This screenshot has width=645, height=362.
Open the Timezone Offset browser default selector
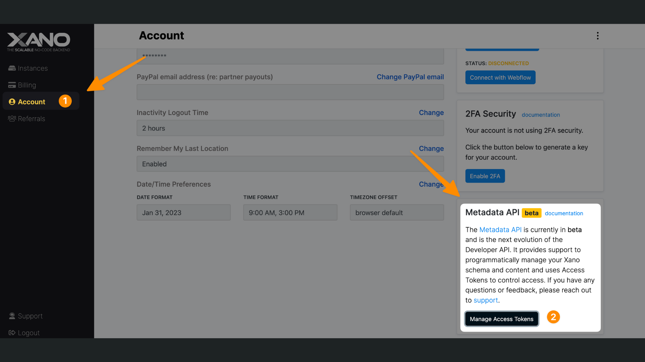tap(397, 212)
